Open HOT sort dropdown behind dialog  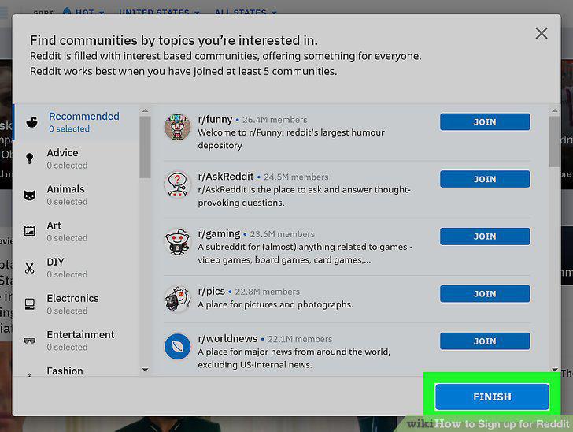coord(83,12)
